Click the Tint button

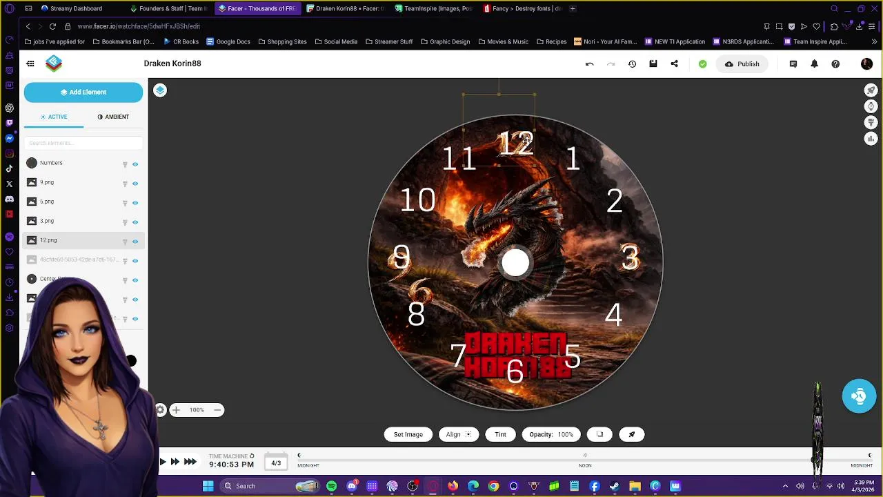click(500, 434)
